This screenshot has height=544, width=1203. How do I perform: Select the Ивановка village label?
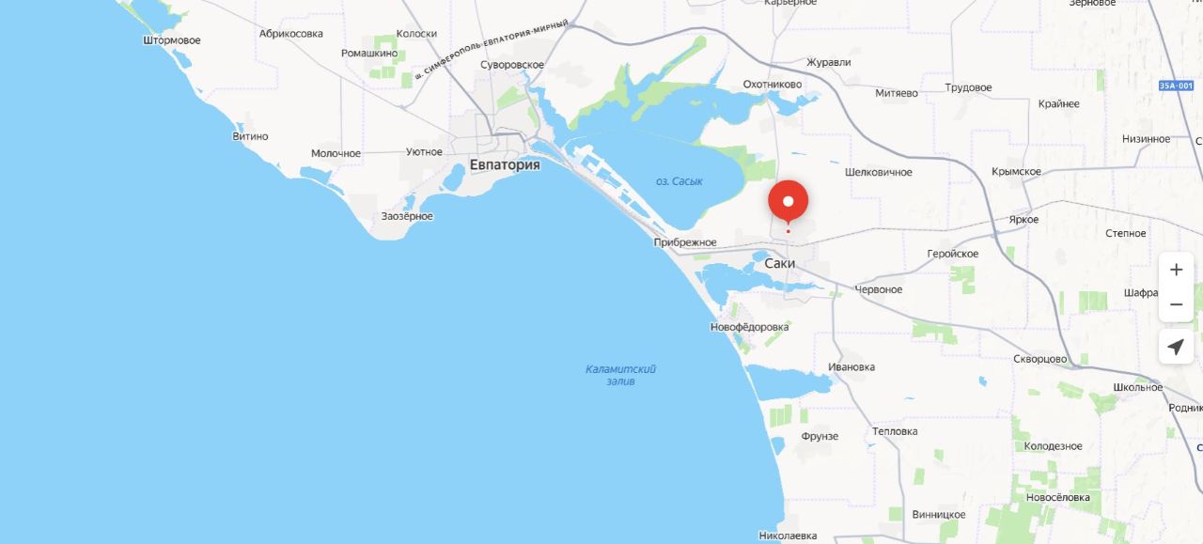pos(851,367)
